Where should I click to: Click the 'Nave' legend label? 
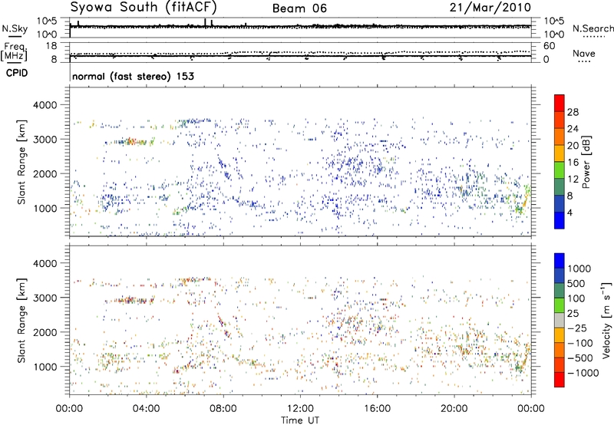click(583, 54)
